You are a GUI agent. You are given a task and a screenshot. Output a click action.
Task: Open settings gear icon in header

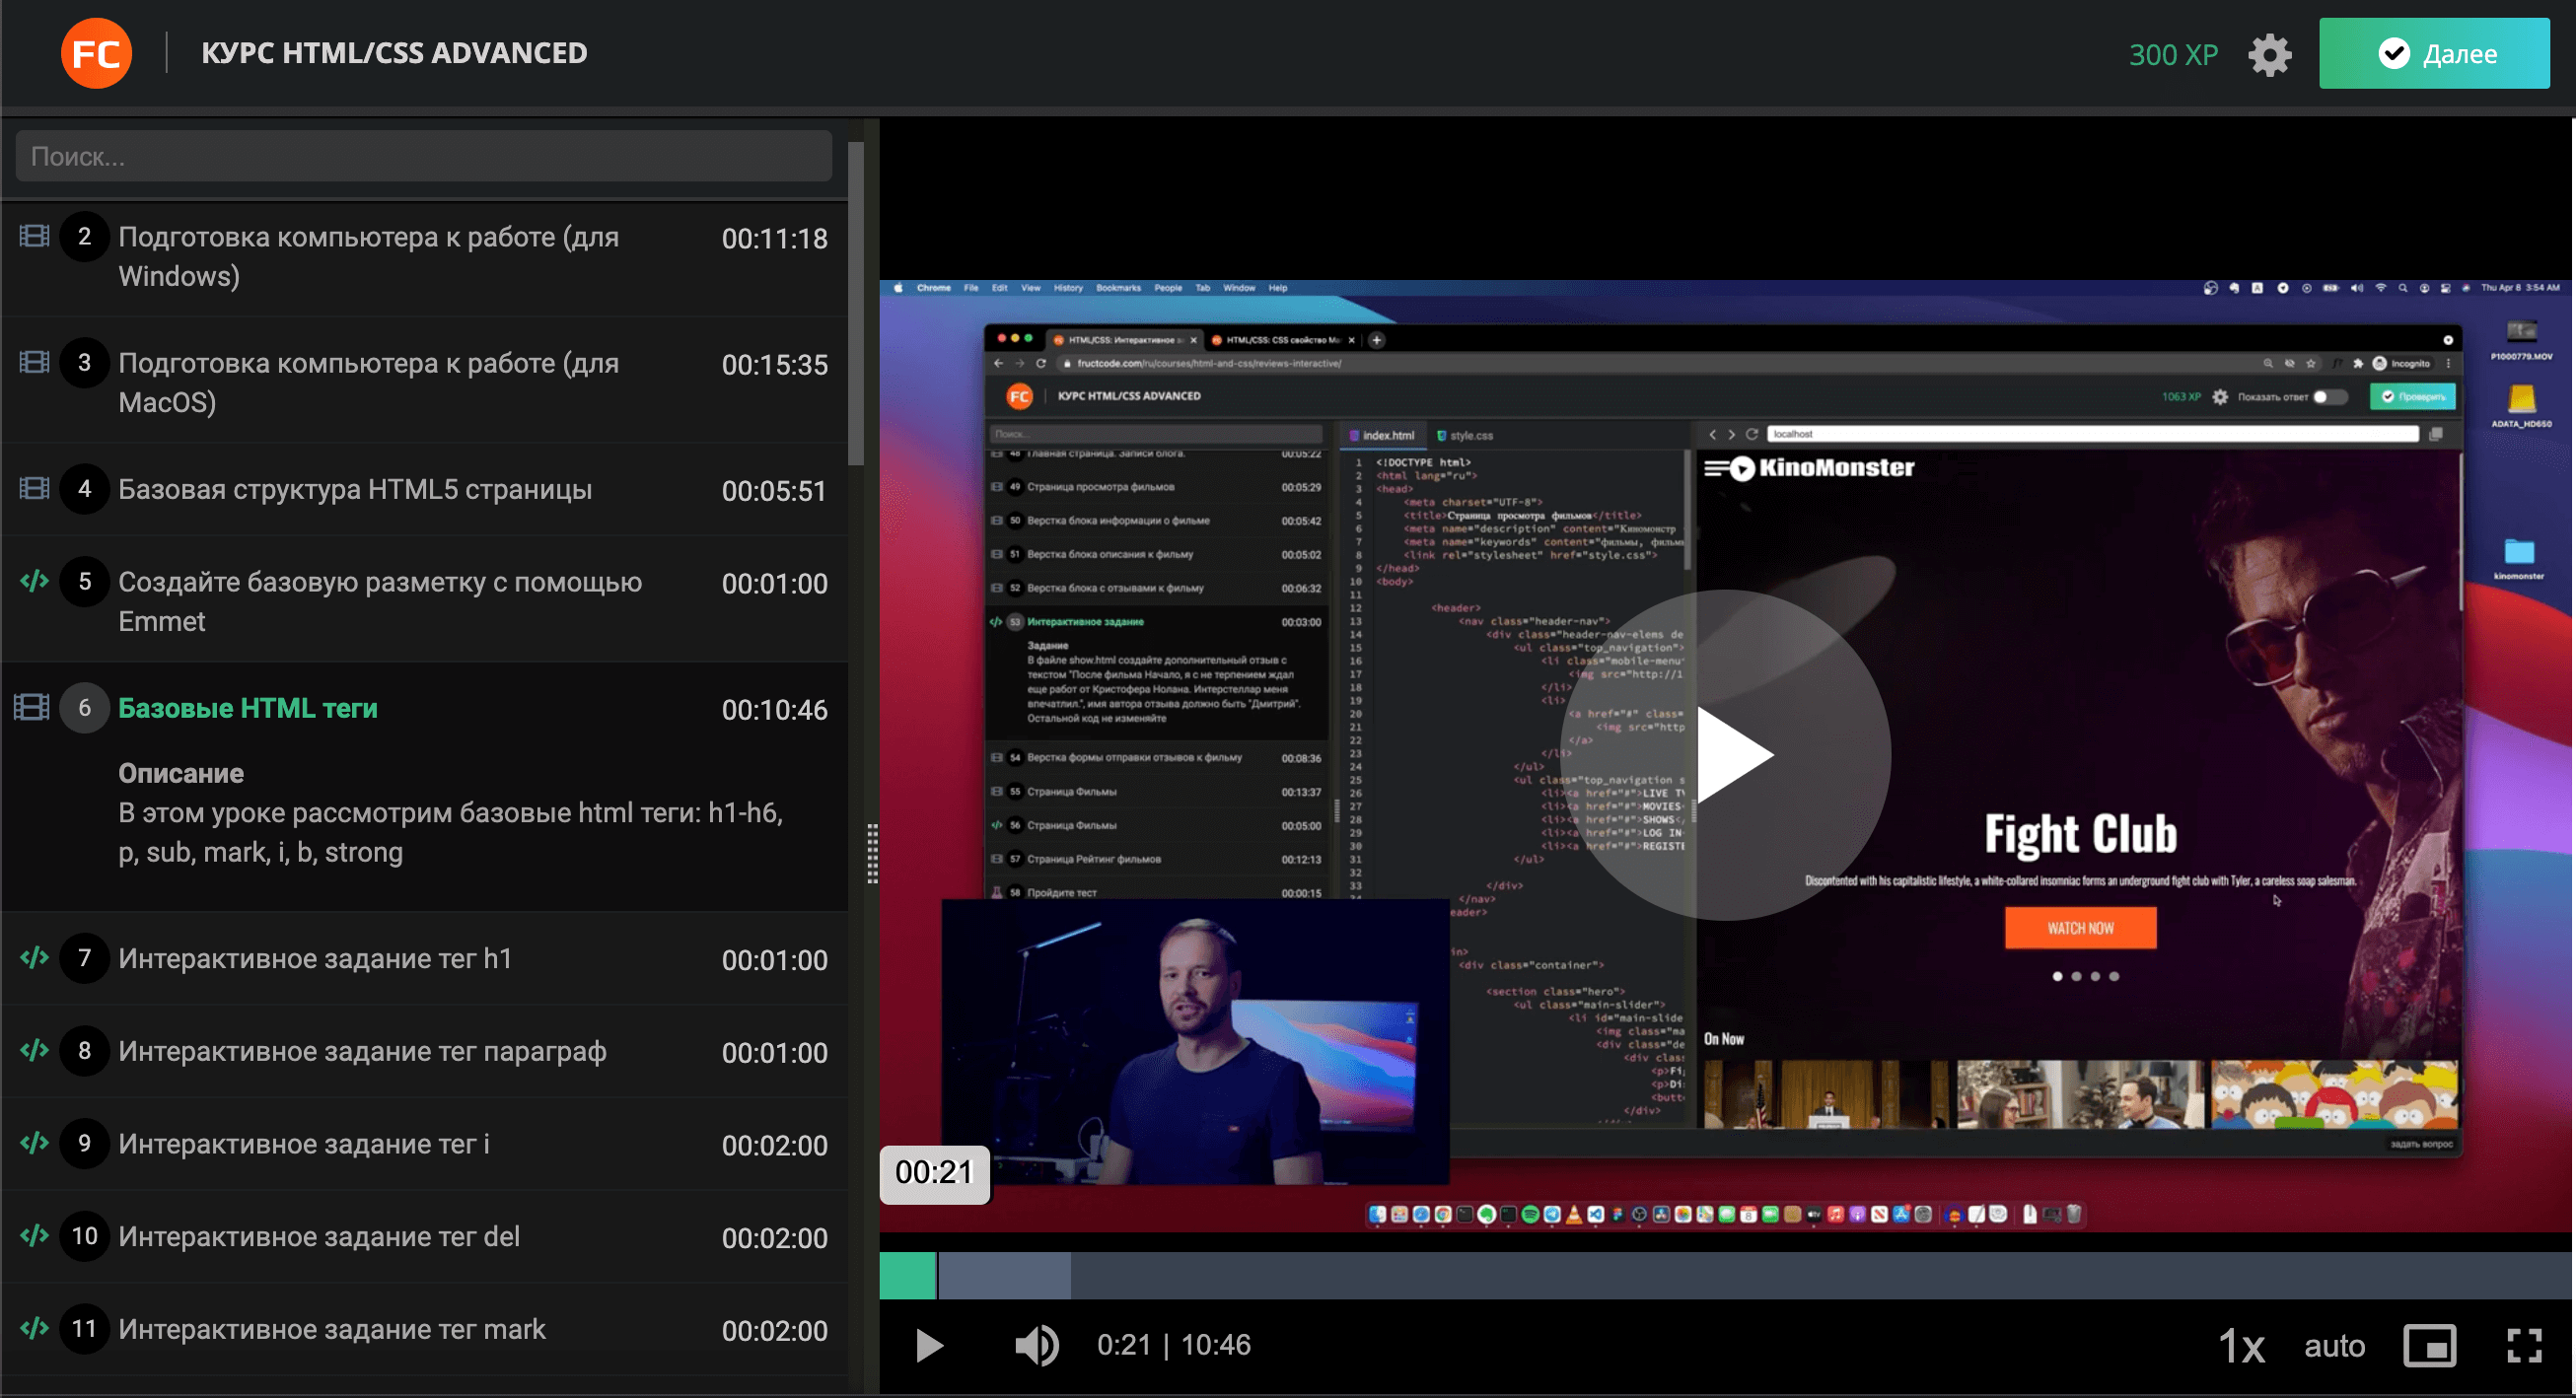click(x=2270, y=54)
